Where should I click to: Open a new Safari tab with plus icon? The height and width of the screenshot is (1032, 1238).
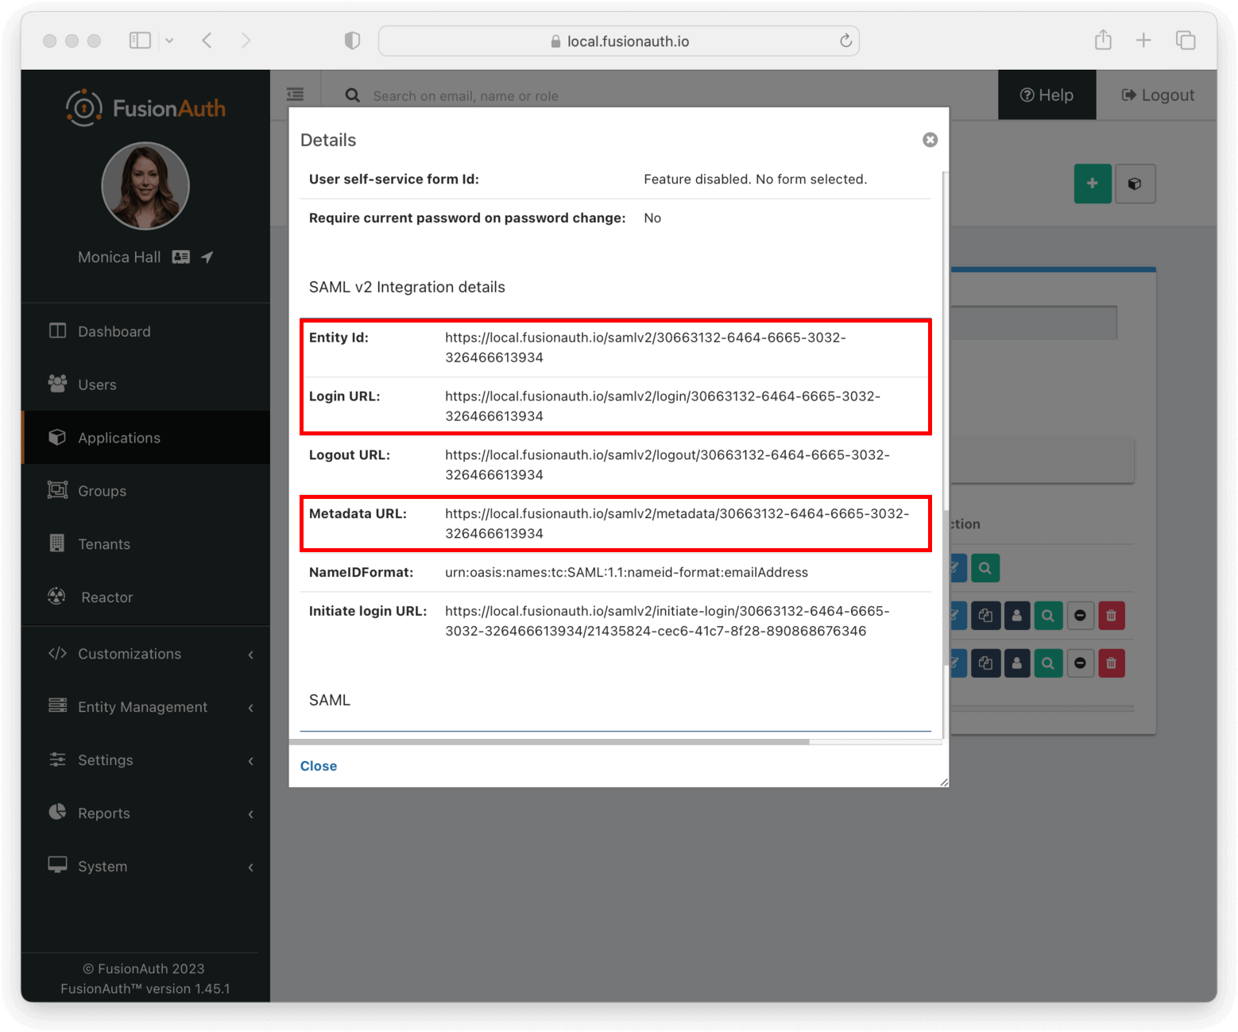(x=1143, y=41)
